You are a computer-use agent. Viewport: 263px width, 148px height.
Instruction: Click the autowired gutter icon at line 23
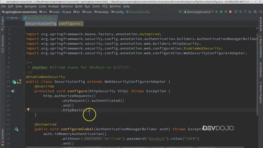(x=16, y=129)
